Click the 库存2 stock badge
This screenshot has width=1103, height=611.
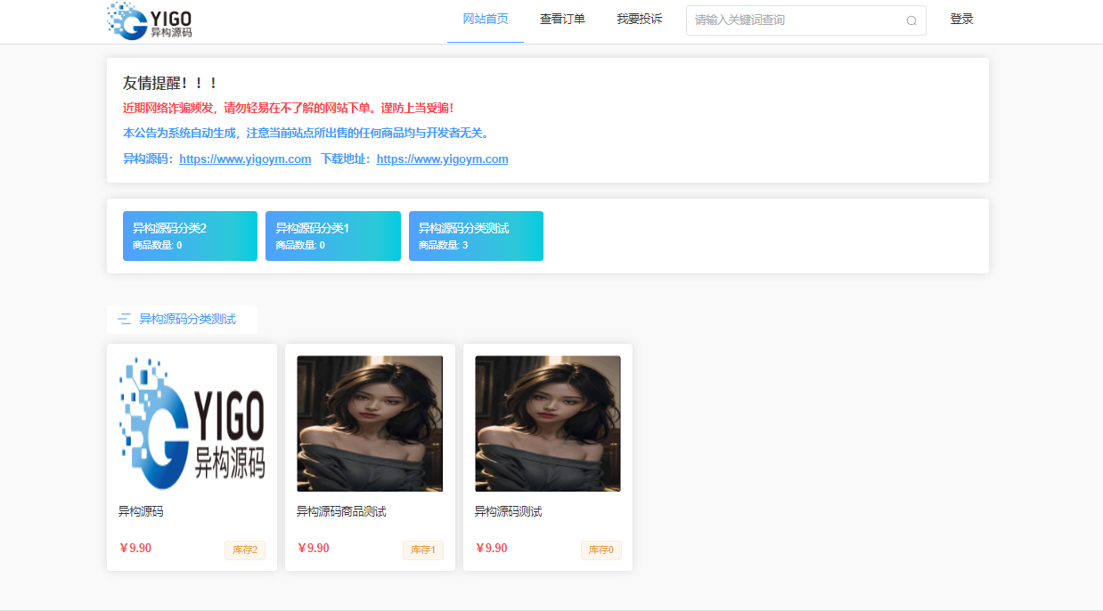(x=244, y=550)
